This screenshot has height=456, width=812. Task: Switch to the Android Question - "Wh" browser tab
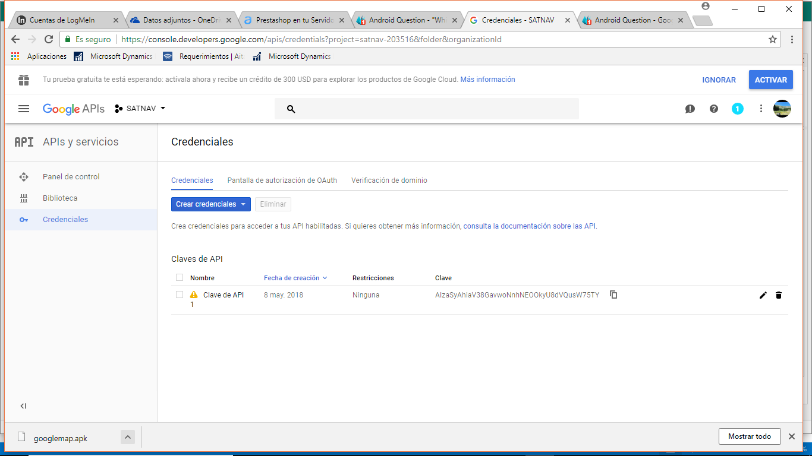click(x=406, y=20)
